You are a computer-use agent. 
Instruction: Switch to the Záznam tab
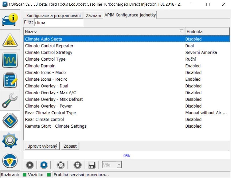93,16
